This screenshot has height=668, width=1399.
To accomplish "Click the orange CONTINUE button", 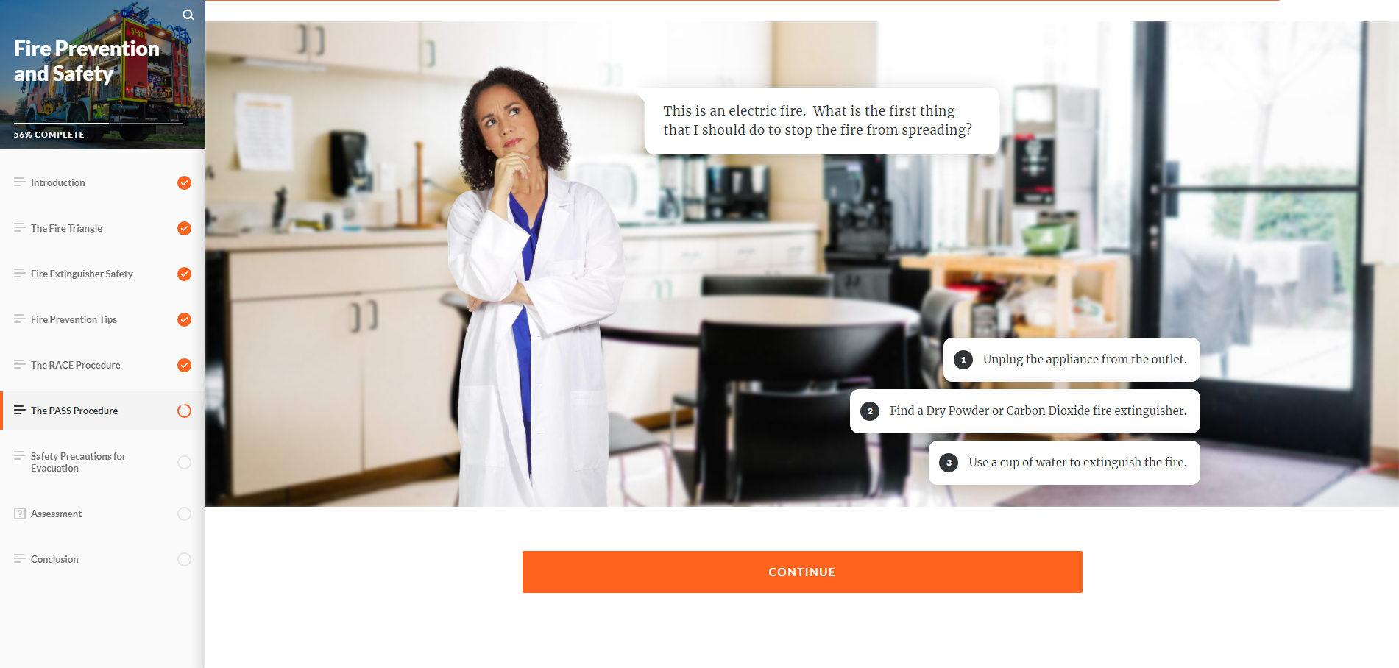I will [802, 572].
